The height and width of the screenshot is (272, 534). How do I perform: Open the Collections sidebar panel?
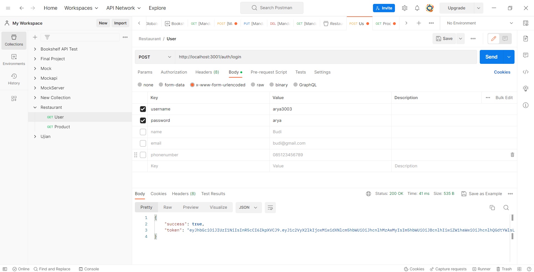click(14, 41)
